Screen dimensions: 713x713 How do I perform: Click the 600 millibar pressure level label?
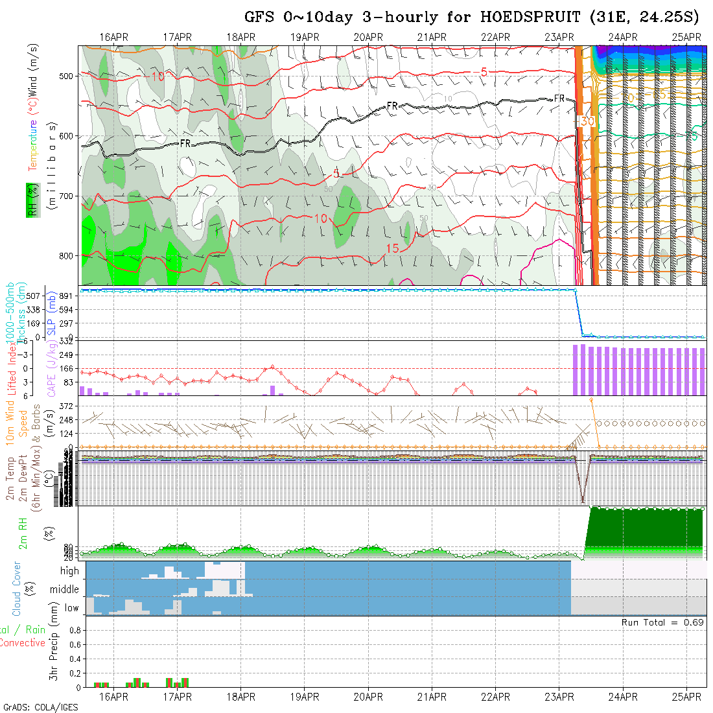tap(66, 136)
